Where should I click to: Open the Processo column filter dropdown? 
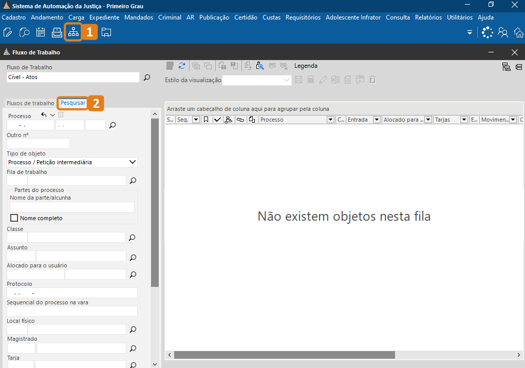click(x=331, y=120)
